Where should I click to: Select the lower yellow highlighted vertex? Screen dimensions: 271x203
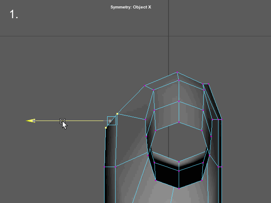coord(106,128)
